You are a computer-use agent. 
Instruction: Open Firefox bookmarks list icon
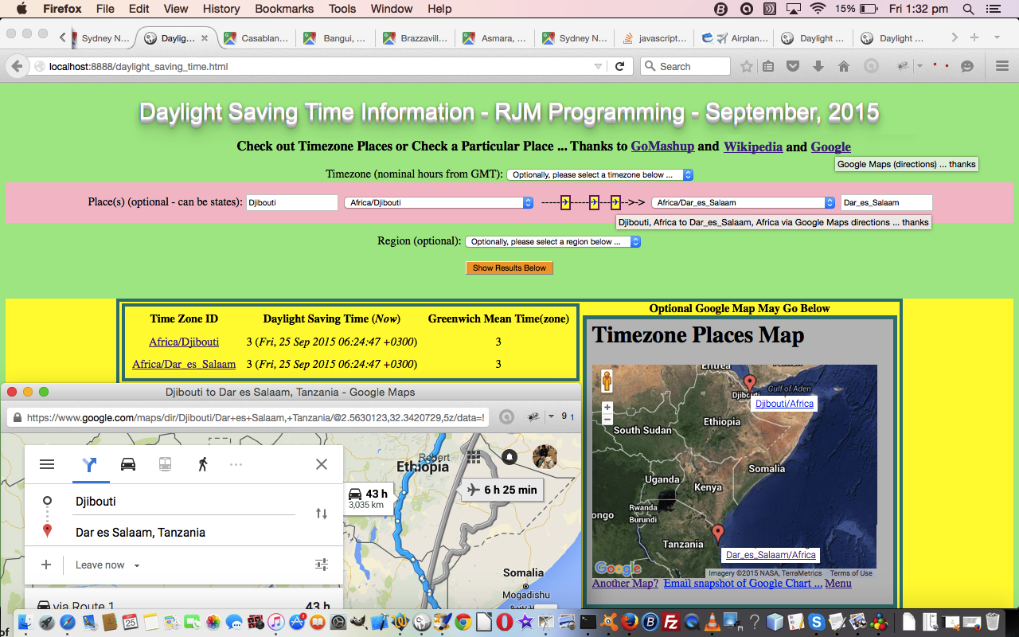point(768,67)
